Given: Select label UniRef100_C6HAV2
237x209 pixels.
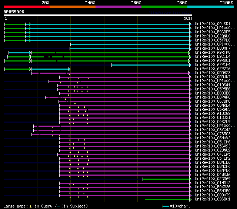Looking at the screenshot, I should tap(213, 138).
